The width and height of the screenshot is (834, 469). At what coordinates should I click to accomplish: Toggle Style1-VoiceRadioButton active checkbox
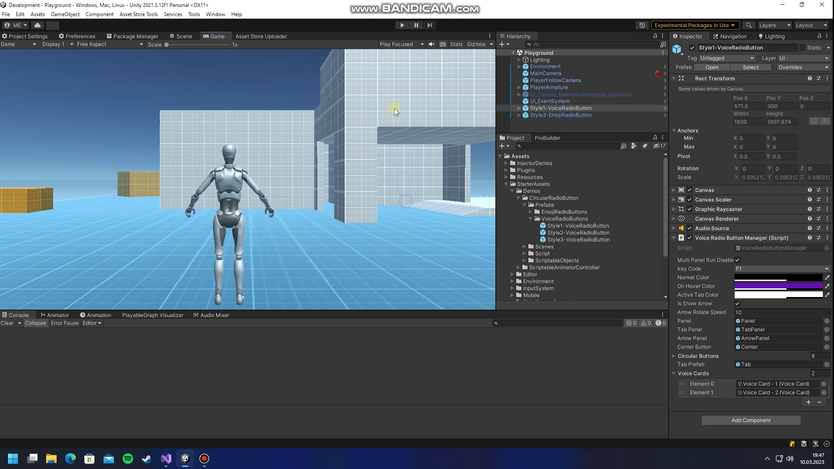[x=692, y=48]
